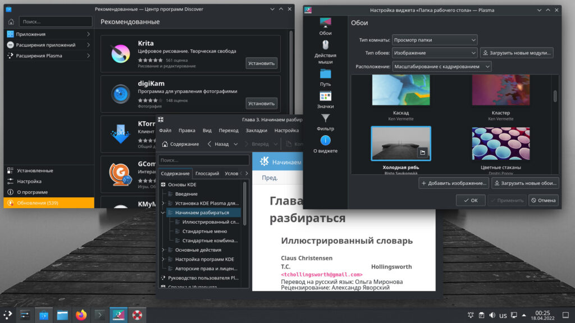Click the Добавить изображение button
Image resolution: width=575 pixels, height=323 pixels.
tap(453, 183)
